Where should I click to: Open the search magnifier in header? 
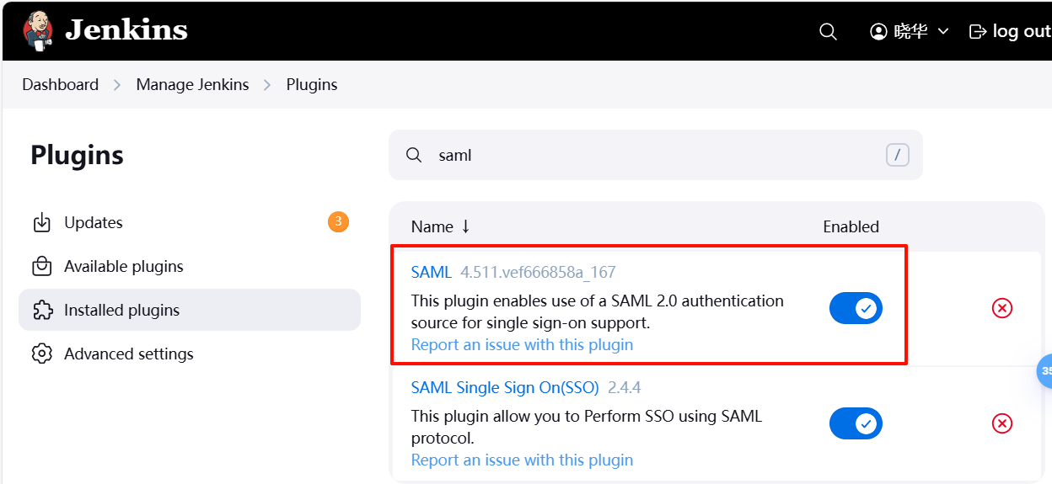click(x=828, y=31)
